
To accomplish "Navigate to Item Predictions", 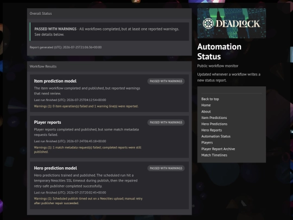I will 214,118.
